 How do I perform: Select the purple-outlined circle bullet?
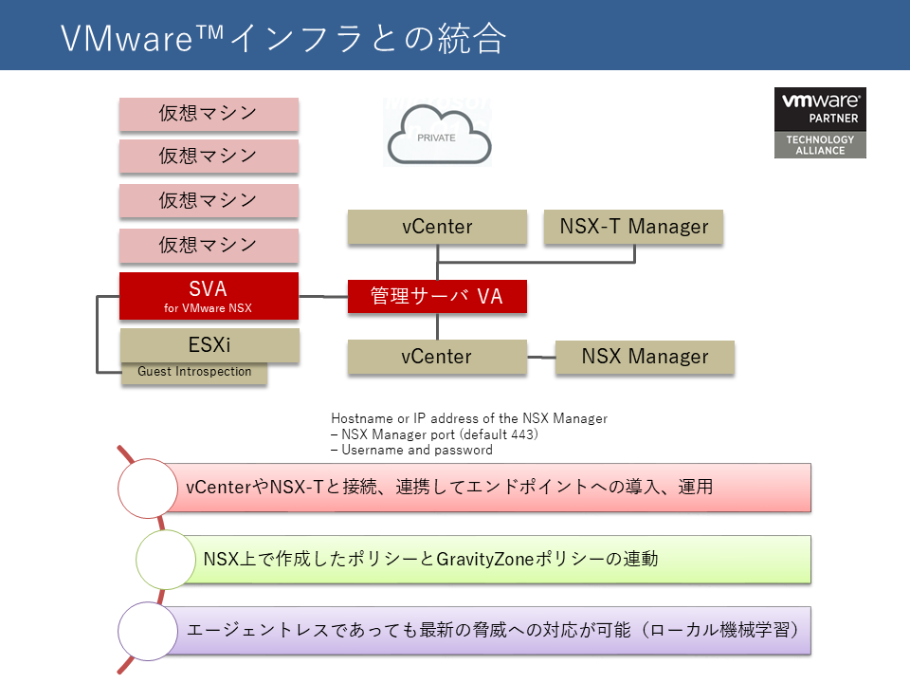[149, 630]
